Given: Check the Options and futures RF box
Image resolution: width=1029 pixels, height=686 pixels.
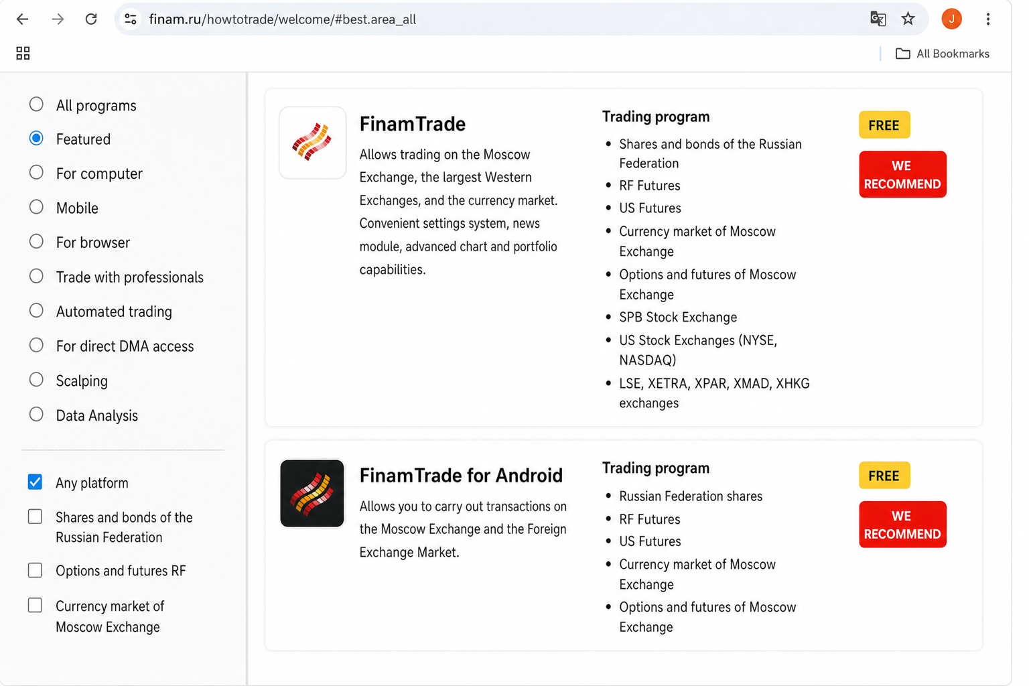Looking at the screenshot, I should coord(35,570).
